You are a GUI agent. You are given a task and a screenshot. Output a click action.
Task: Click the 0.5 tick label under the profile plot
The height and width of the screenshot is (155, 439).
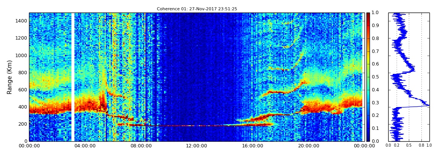(x=409, y=145)
